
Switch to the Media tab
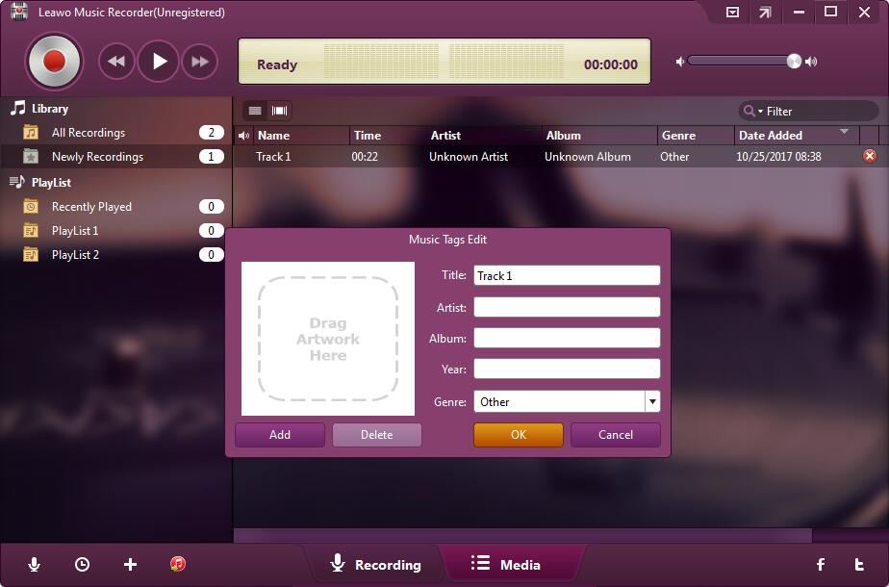pos(513,565)
